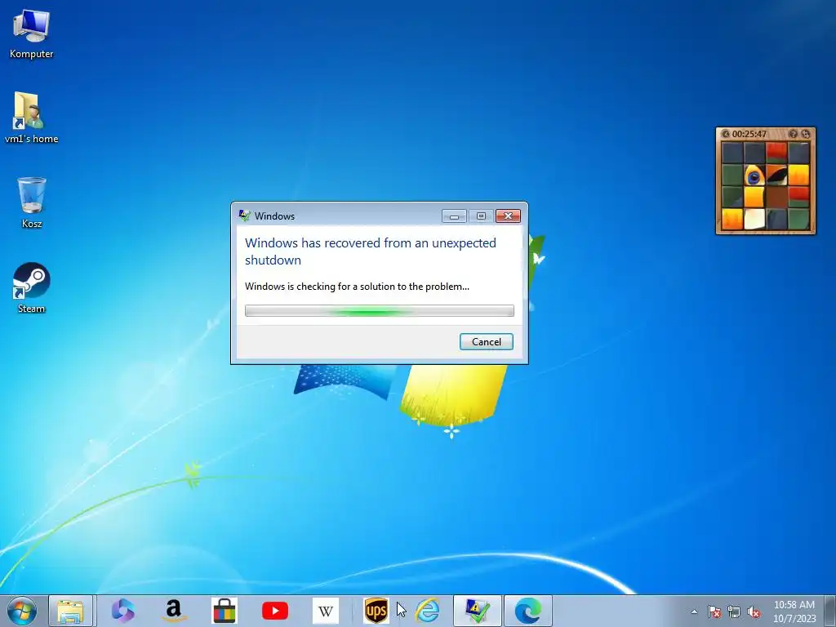Open Microsoft Edge from the taskbar
The height and width of the screenshot is (627, 836).
tap(528, 611)
